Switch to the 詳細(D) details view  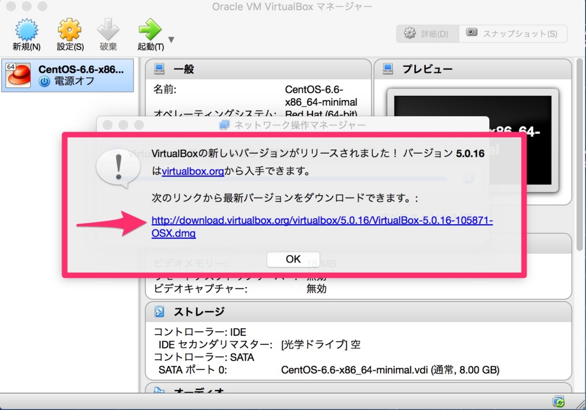coord(427,34)
